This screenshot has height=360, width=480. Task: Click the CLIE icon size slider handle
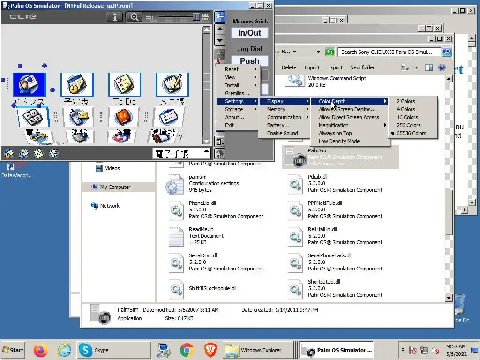point(196,17)
